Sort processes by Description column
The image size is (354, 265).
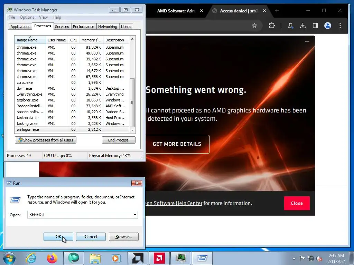coord(116,40)
